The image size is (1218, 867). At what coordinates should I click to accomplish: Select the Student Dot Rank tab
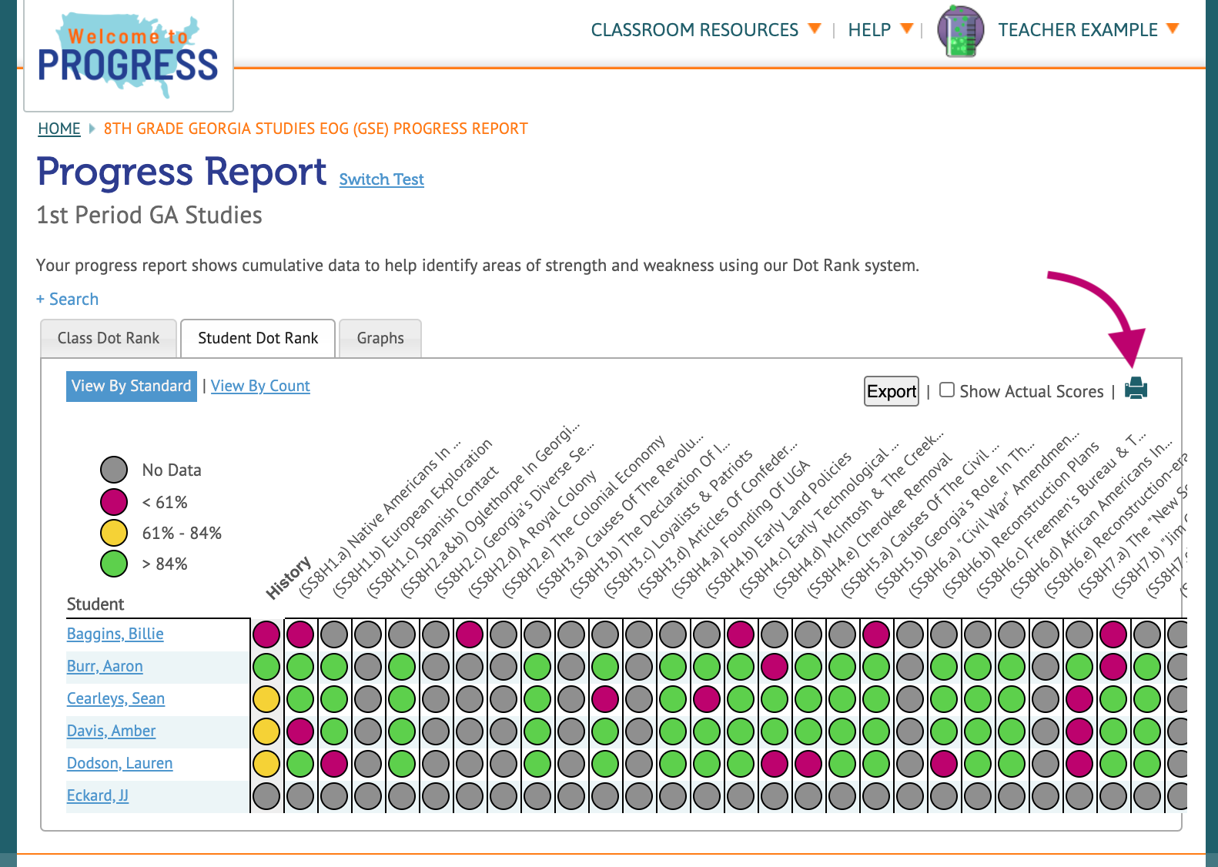[258, 338]
